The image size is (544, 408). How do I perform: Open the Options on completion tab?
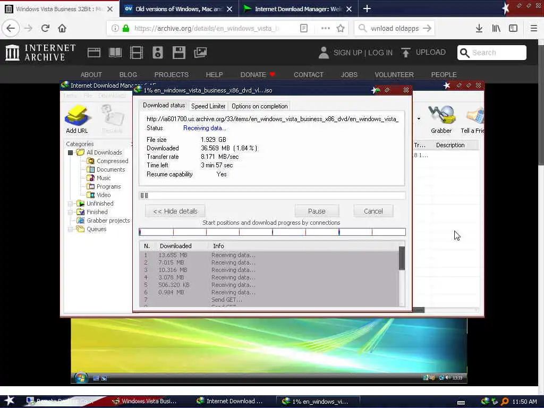pyautogui.click(x=259, y=106)
